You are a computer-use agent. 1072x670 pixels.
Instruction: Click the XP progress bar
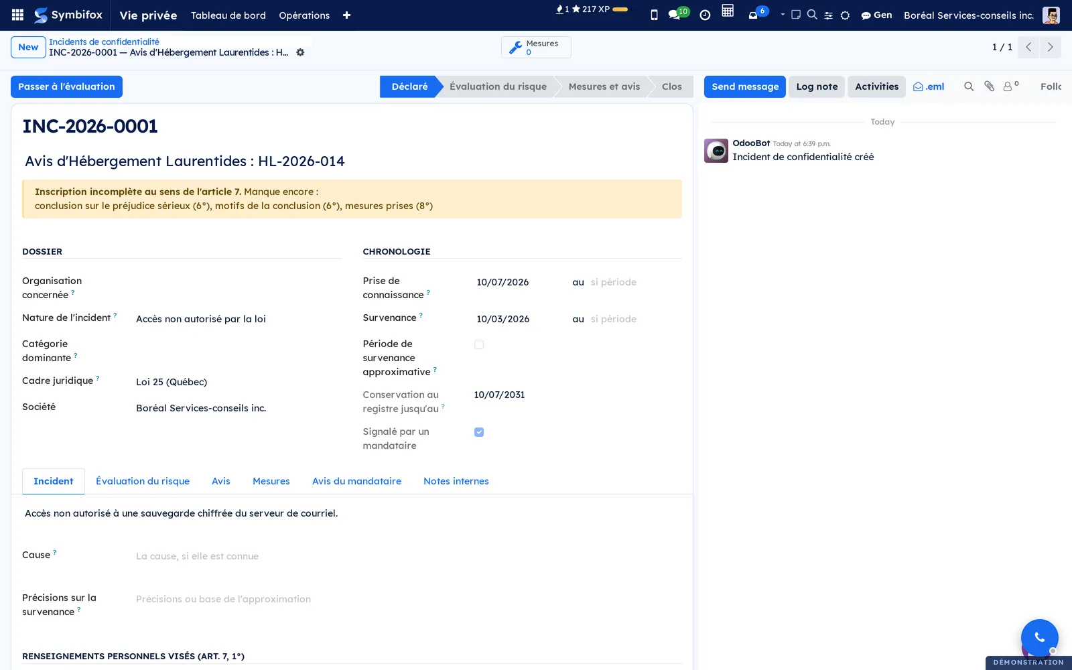(x=620, y=9)
